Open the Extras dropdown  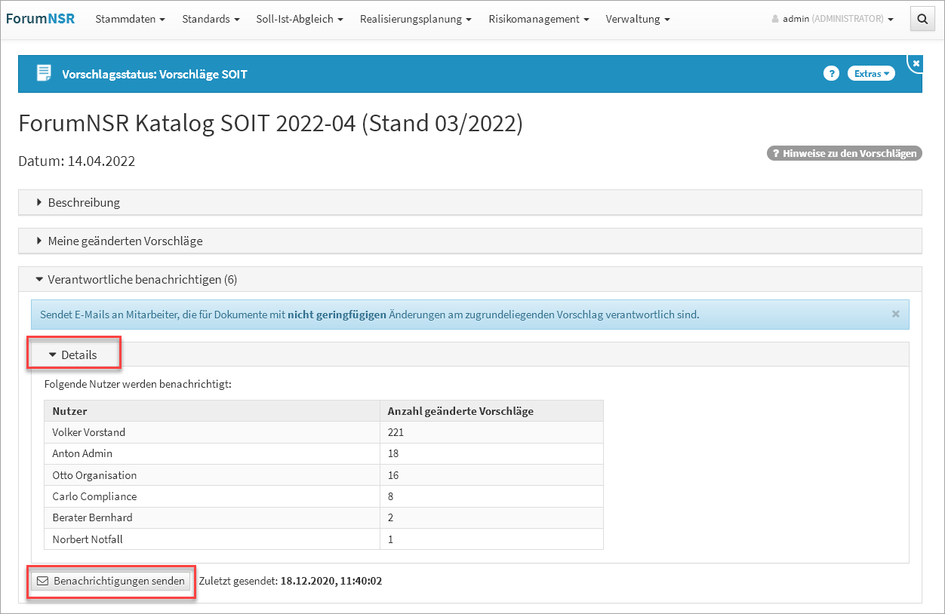point(871,73)
